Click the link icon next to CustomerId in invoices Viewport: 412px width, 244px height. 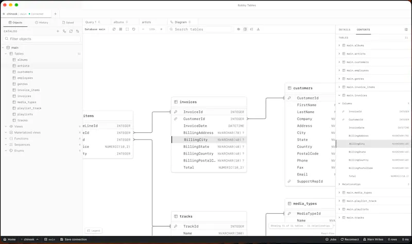176,119
